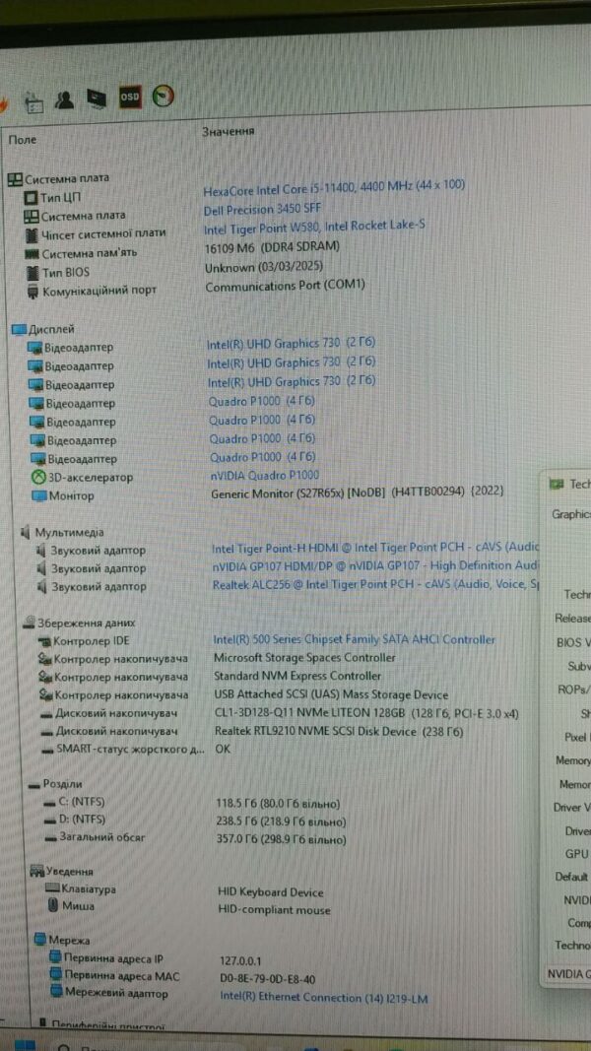Viewport: 591px width, 1051px height.
Task: Open the Realtek ALC256 audio adapter link
Action: coord(376,585)
